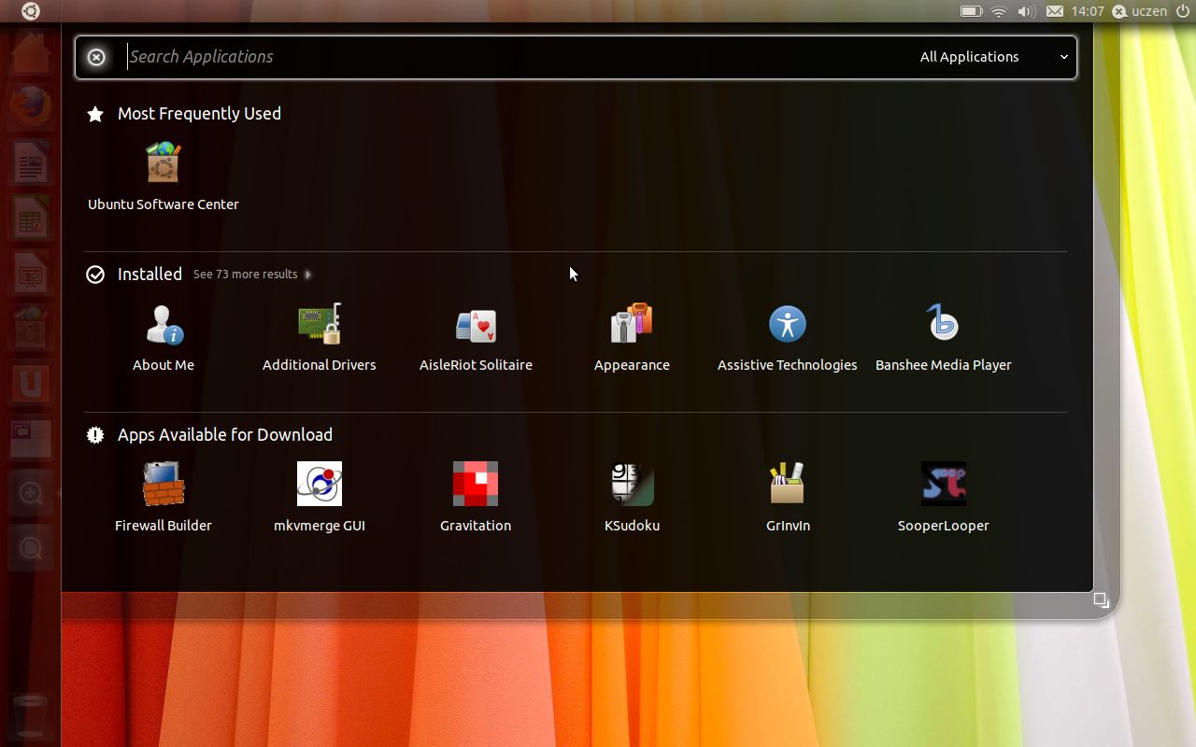This screenshot has width=1196, height=747.
Task: Start AisleRiot Solitaire
Action: pyautogui.click(x=476, y=337)
